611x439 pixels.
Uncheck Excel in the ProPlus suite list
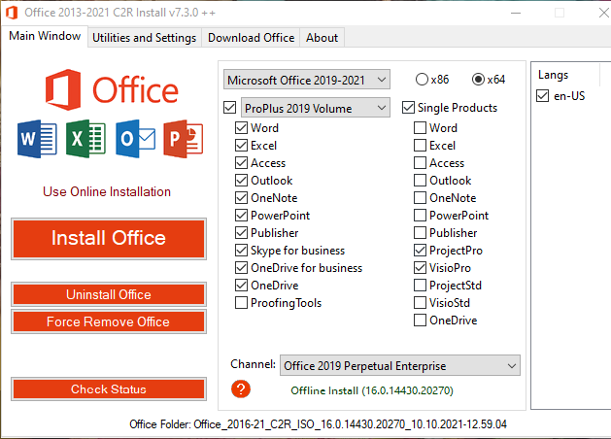pos(242,146)
